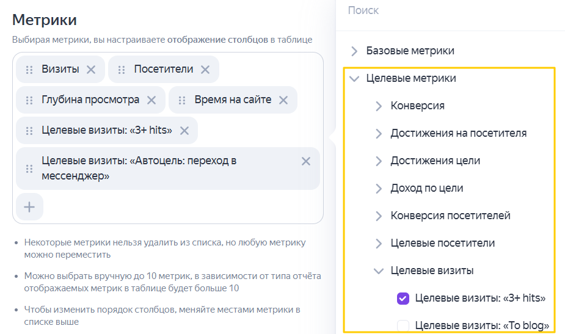The width and height of the screenshot is (565, 334).
Task: Click the Базовые метрики tree label
Action: click(x=410, y=51)
